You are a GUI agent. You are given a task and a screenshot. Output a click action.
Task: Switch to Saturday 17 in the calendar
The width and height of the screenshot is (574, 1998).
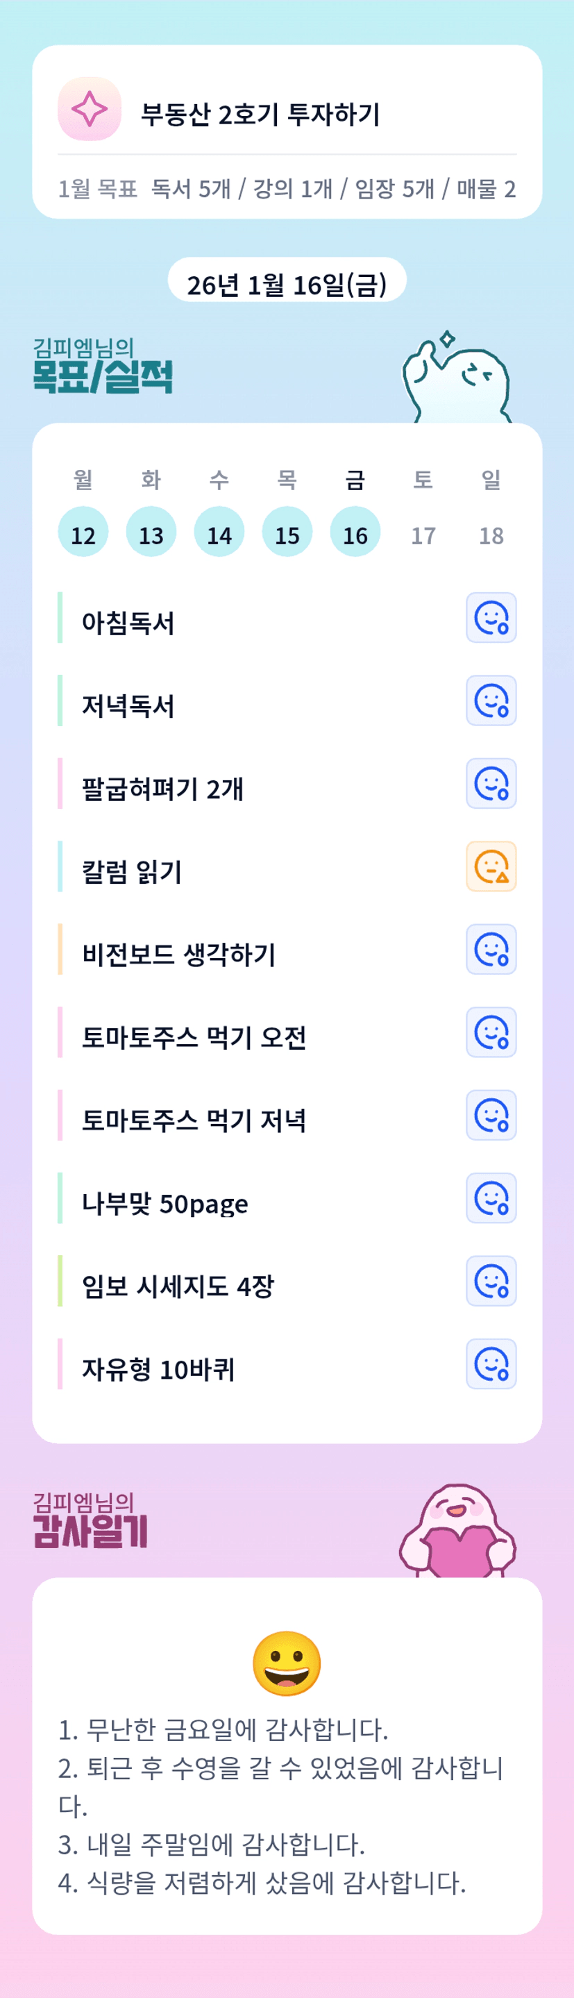(423, 534)
